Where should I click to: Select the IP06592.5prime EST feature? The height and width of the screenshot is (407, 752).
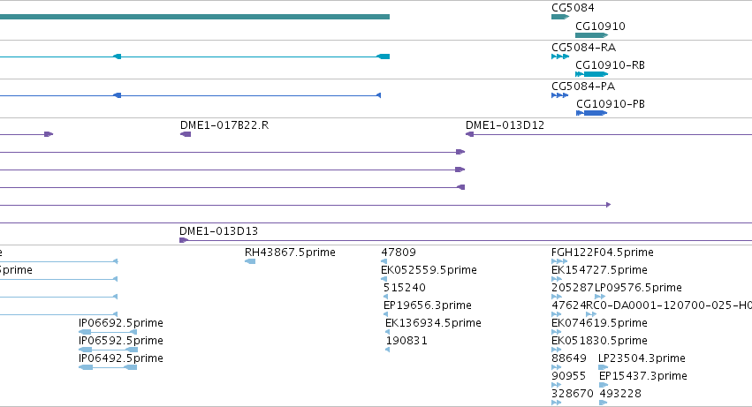tap(108, 350)
